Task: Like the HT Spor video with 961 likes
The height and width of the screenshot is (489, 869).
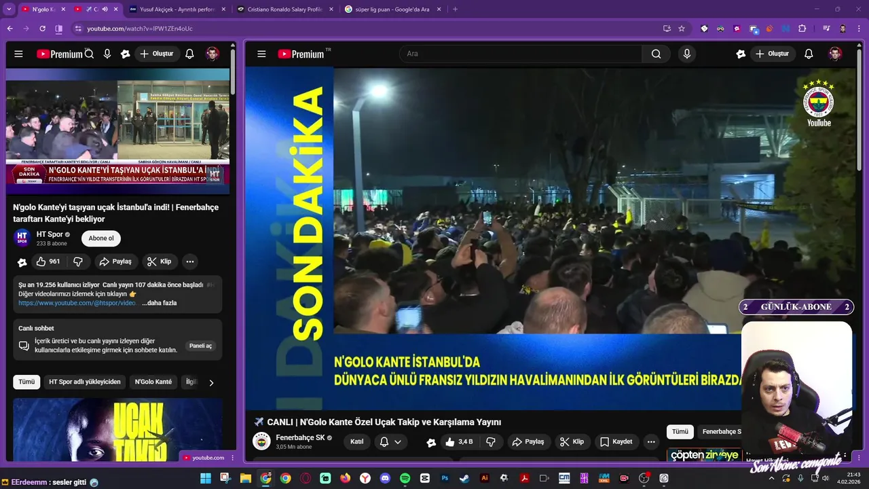Action: 49,261
